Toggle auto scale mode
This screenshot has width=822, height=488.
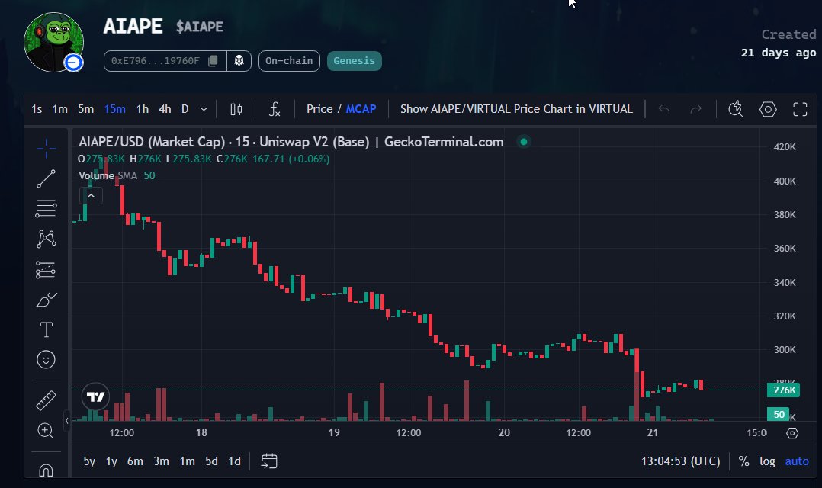(797, 461)
